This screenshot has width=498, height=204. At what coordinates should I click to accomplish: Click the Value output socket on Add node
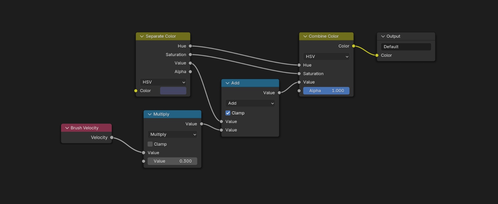pos(279,93)
